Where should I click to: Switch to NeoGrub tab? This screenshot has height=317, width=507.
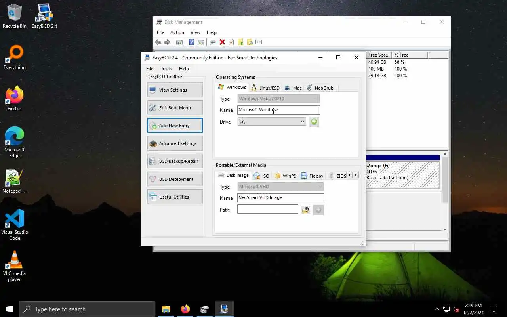pos(320,88)
